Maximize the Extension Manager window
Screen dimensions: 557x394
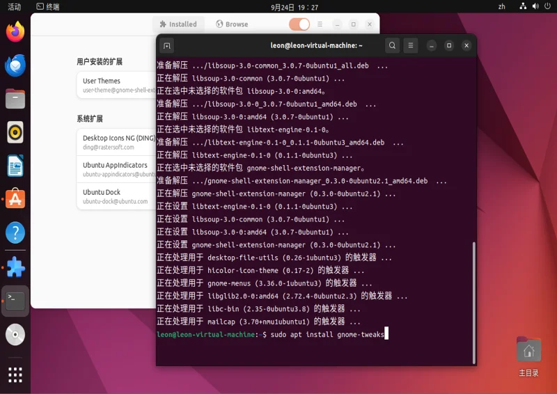354,24
